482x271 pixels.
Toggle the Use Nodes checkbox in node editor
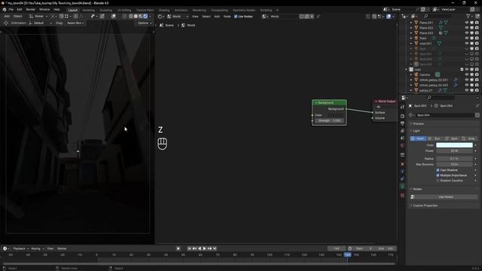tap(236, 17)
